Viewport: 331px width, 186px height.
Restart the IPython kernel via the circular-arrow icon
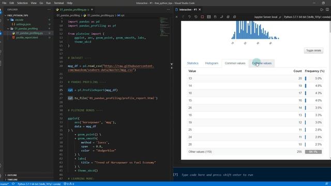[x=196, y=17]
